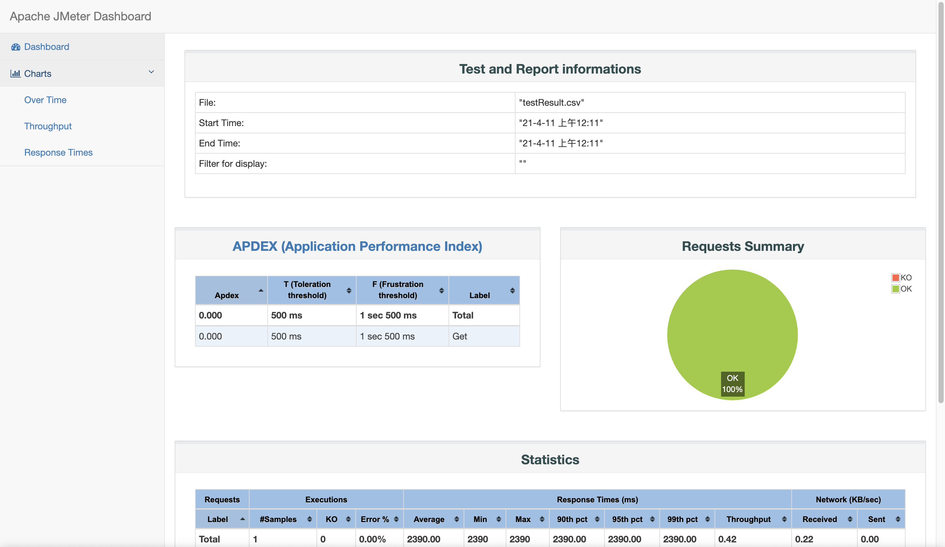This screenshot has width=945, height=547.
Task: Sort Statistics by 95th pct column
Action: click(x=632, y=519)
